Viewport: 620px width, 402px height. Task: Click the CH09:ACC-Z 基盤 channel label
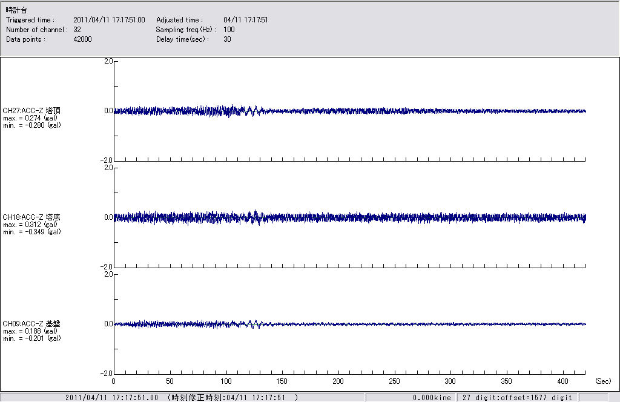(x=31, y=324)
